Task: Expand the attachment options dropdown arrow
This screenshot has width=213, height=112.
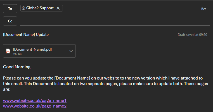Action: tap(71, 51)
